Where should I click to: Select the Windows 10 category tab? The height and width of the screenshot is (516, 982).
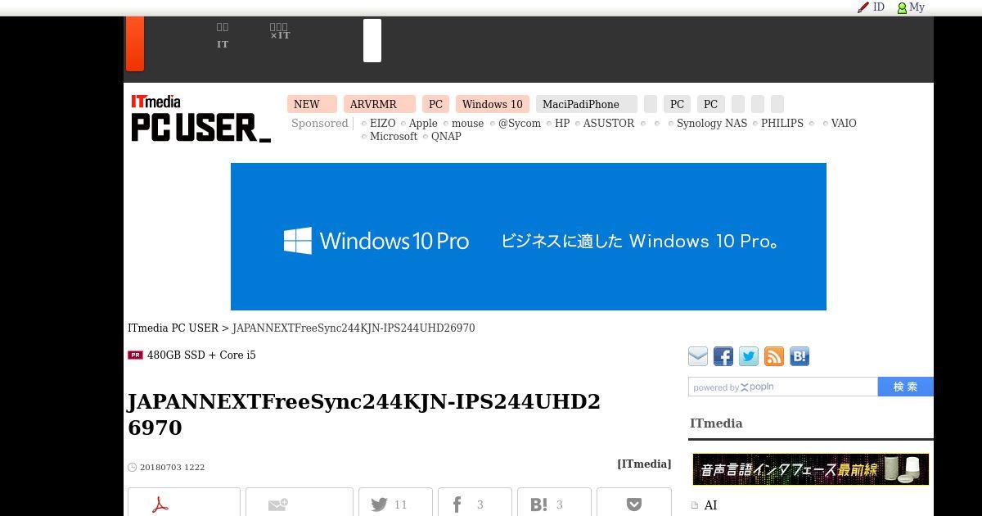pyautogui.click(x=493, y=104)
